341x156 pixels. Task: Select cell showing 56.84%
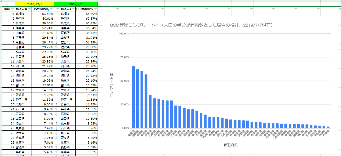click(86, 28)
